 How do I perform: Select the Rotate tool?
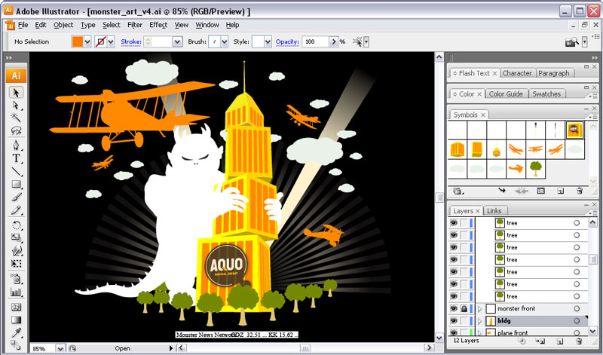[x=16, y=225]
